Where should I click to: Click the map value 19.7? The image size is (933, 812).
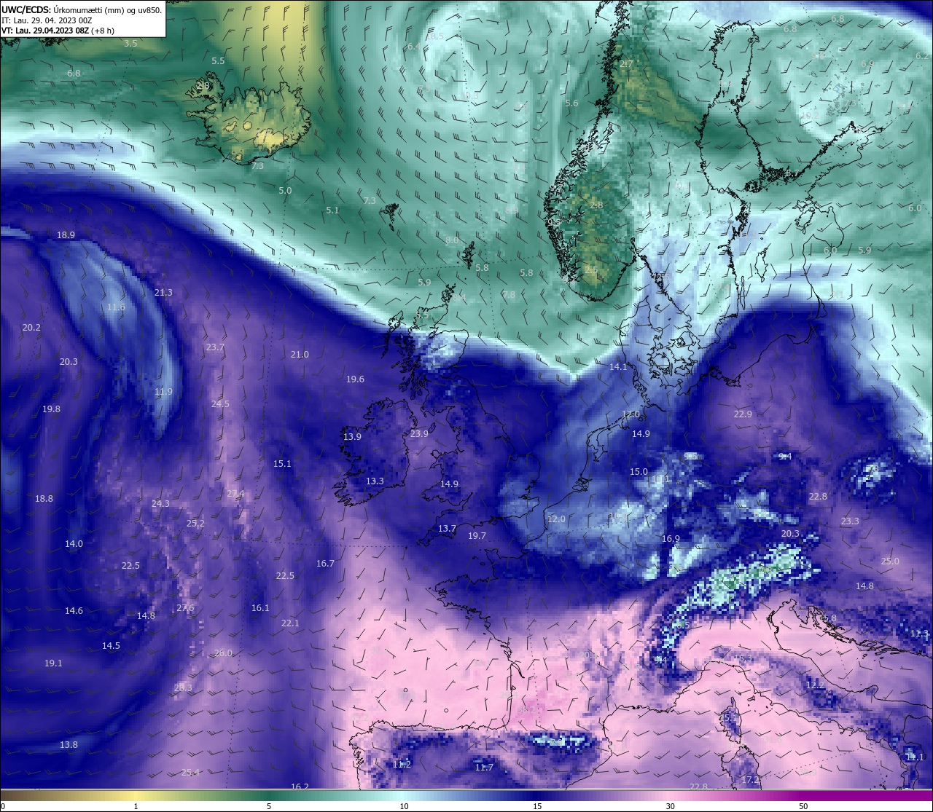pyautogui.click(x=477, y=536)
